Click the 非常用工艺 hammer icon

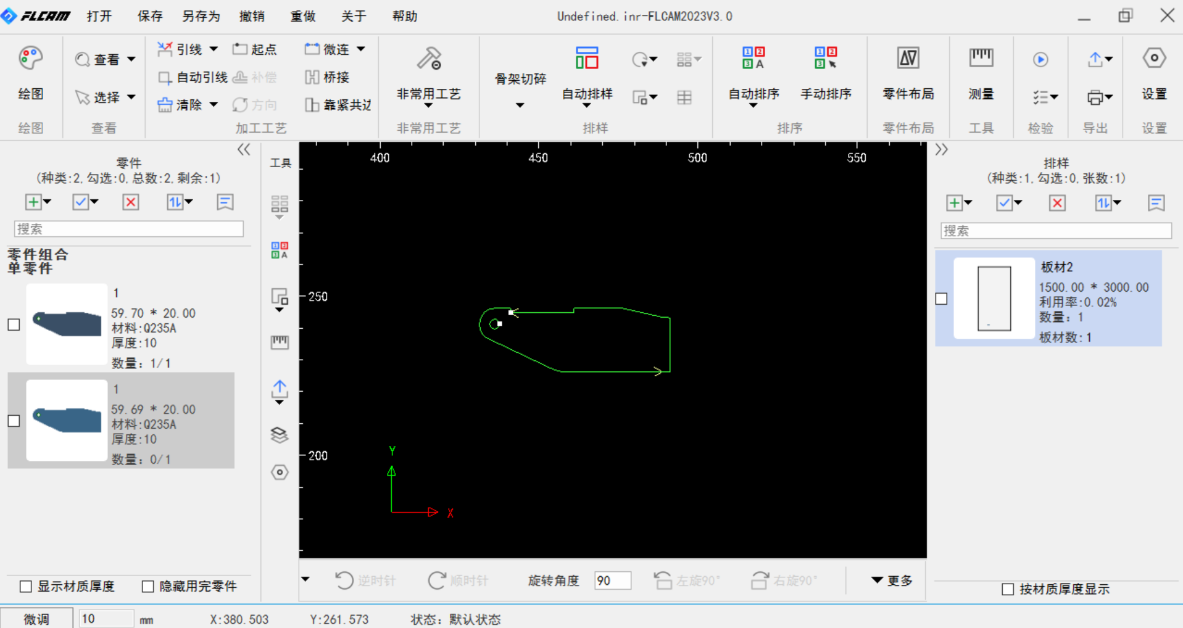click(x=429, y=59)
